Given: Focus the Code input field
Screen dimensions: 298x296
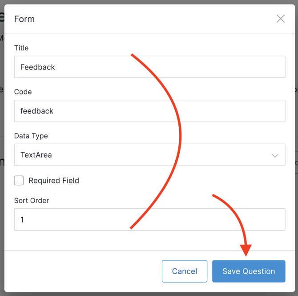Looking at the screenshot, I should [x=149, y=111].
